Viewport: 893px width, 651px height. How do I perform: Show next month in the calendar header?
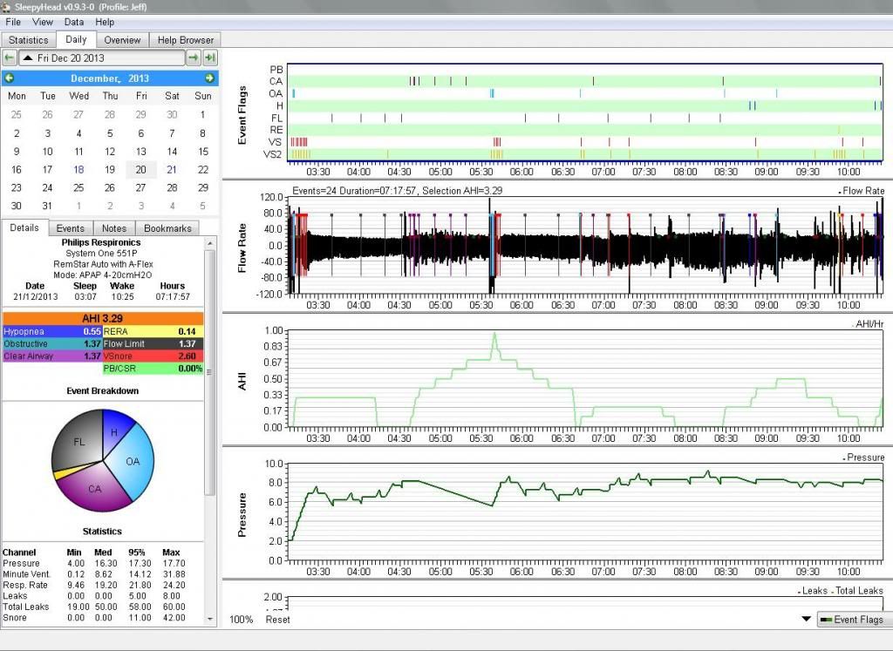click(209, 78)
